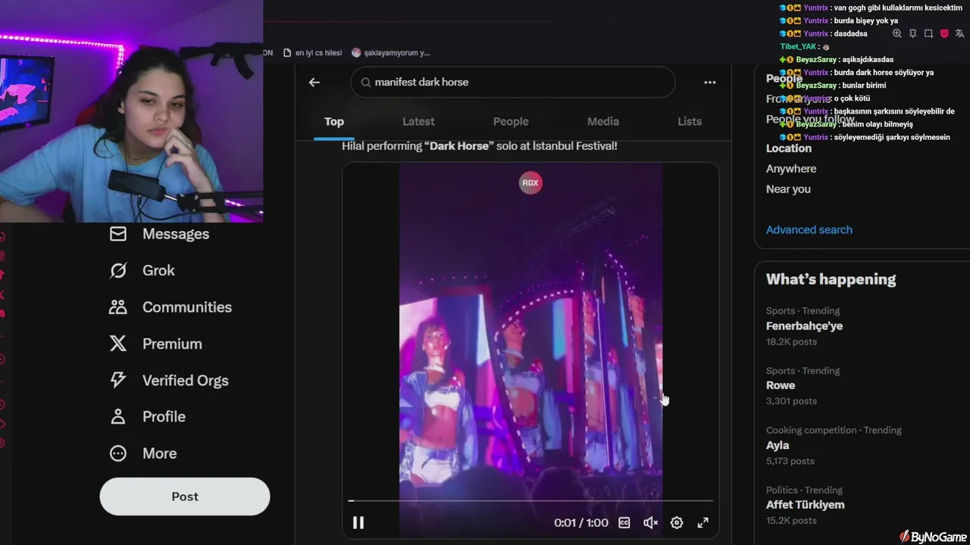Viewport: 970px width, 545px height.
Task: Click the translate page icon
Action: coord(960,33)
